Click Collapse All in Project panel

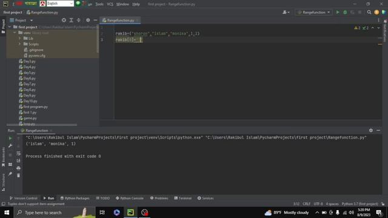pyautogui.click(x=79, y=20)
